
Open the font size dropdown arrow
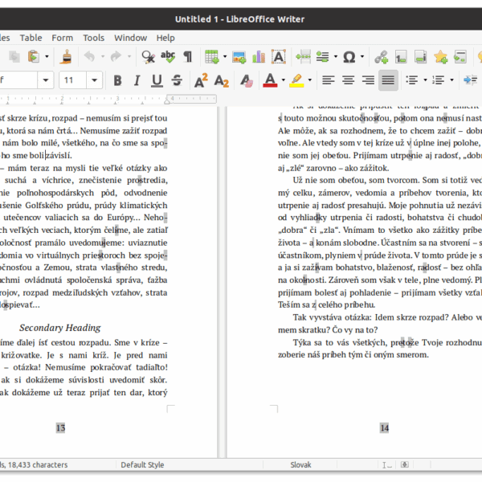[94, 80]
